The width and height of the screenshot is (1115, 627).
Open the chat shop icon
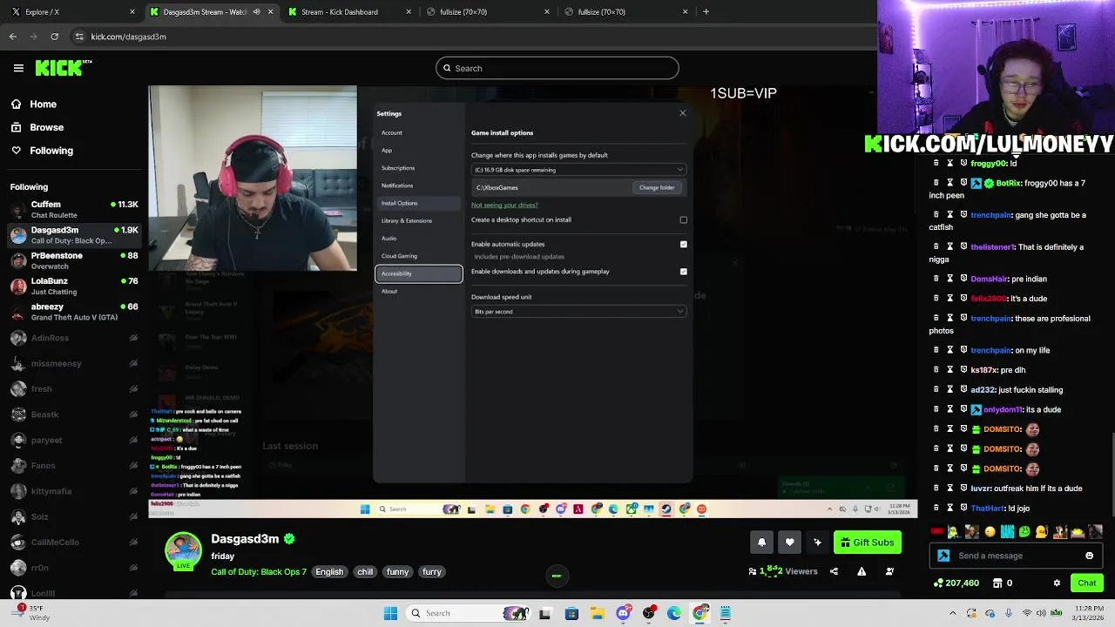(x=997, y=583)
